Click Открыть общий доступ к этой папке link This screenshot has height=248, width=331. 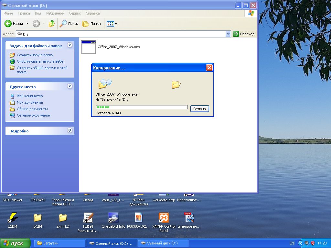click(x=42, y=70)
